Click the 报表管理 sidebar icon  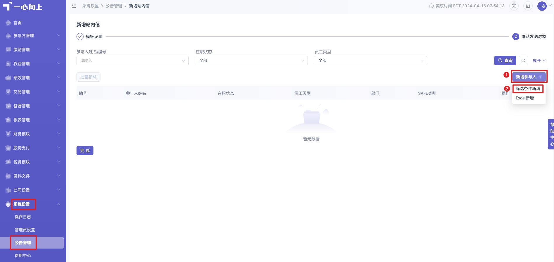coord(8,120)
